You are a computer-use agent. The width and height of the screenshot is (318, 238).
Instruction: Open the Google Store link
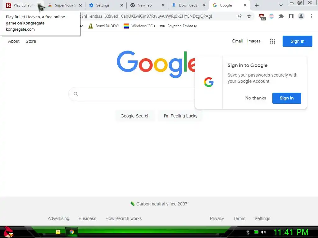click(x=31, y=41)
